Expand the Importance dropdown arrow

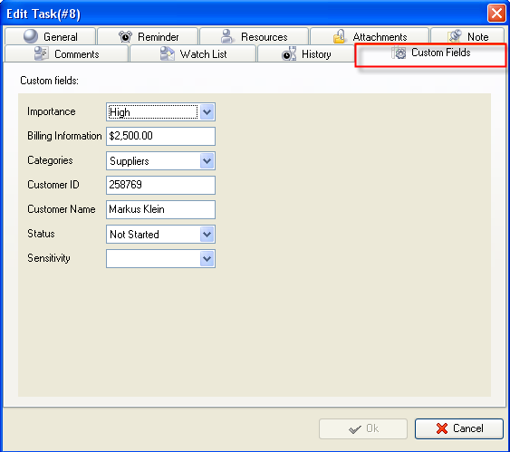[207, 112]
